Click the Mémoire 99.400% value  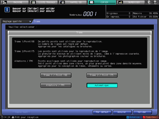tap(153, 13)
